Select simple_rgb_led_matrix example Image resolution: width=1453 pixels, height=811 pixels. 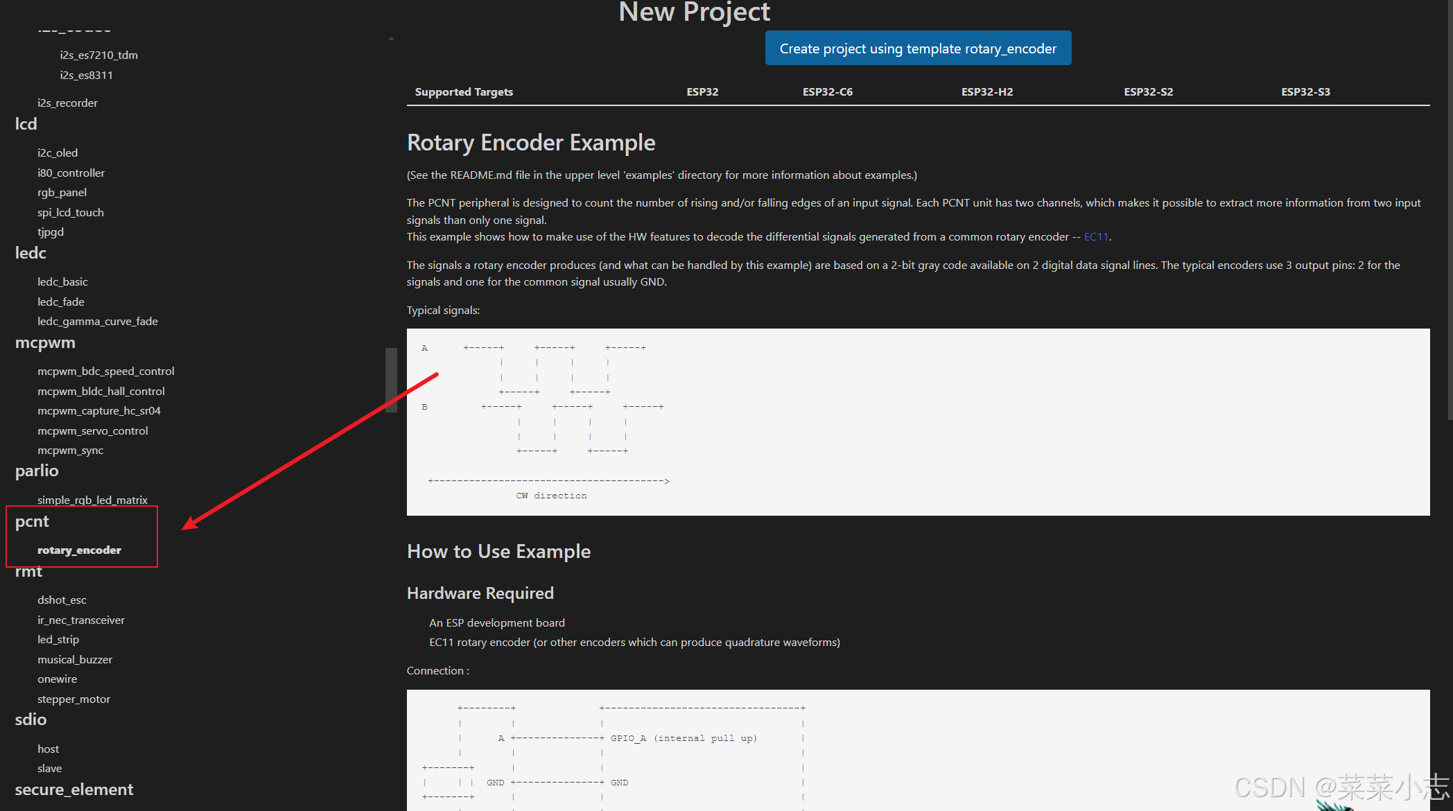pyautogui.click(x=92, y=500)
